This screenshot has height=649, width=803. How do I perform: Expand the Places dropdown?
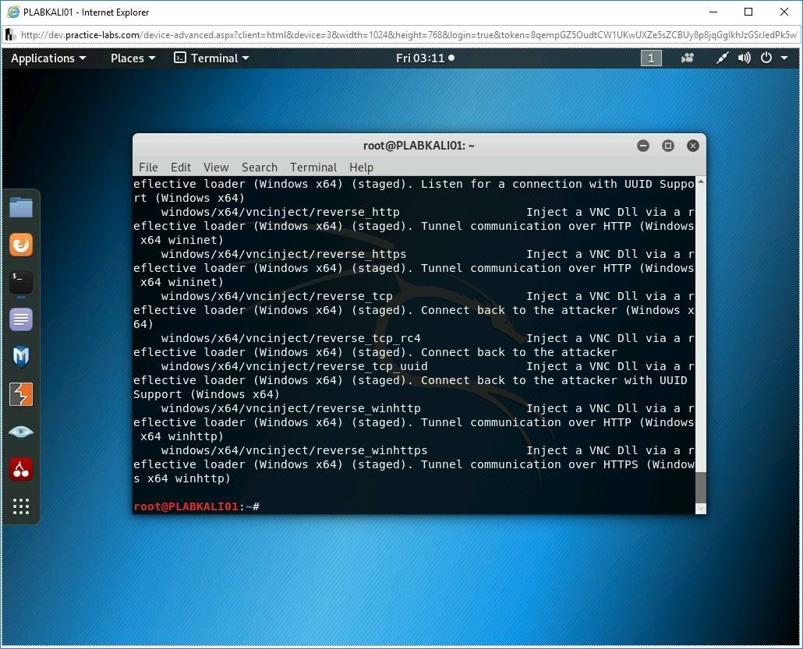click(x=132, y=58)
